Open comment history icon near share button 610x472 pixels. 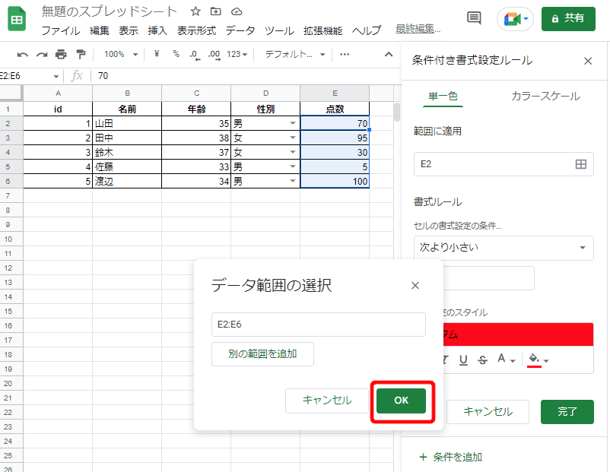point(474,19)
